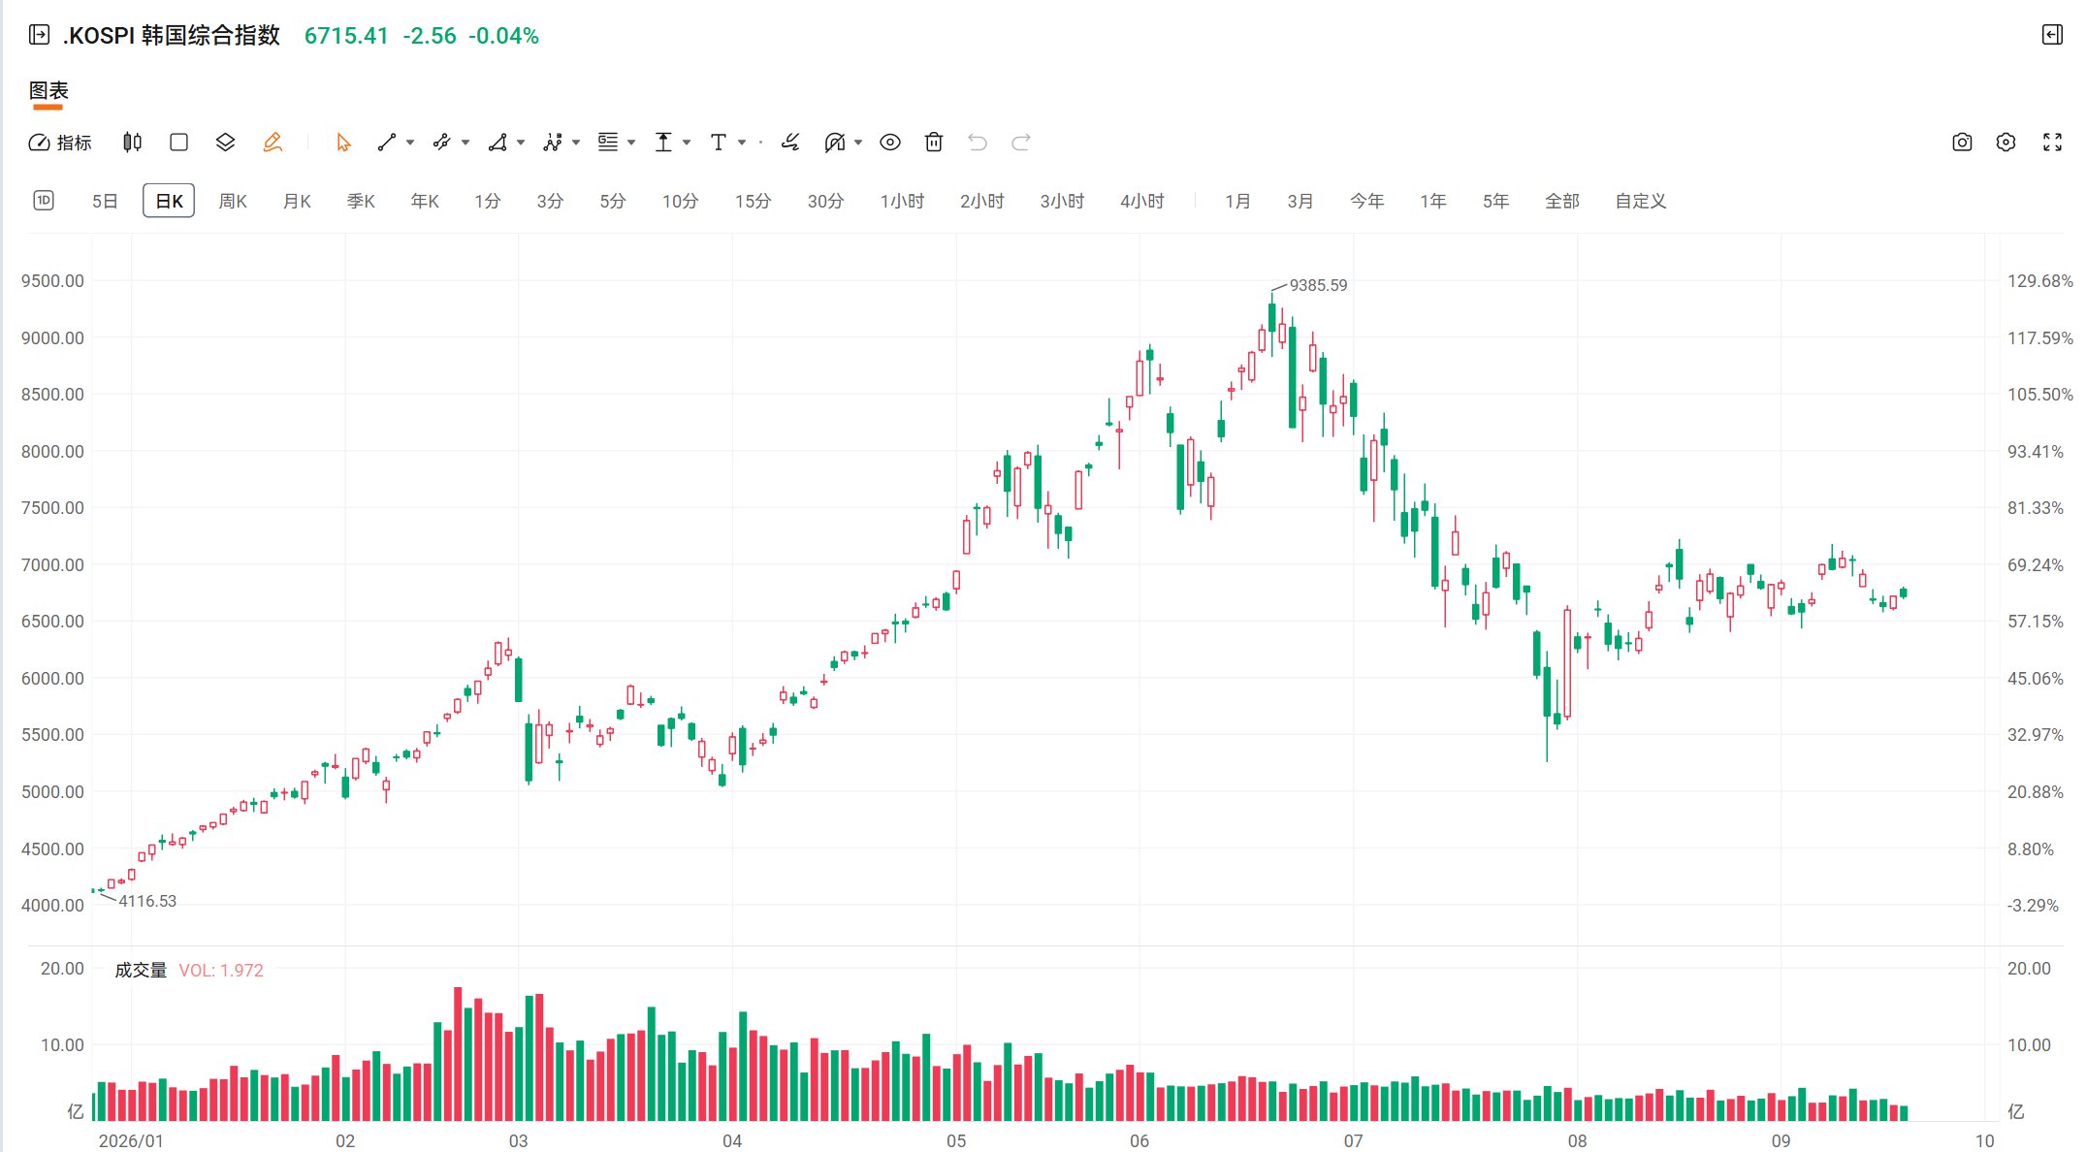Toggle drawings visibility eye icon

[x=890, y=143]
